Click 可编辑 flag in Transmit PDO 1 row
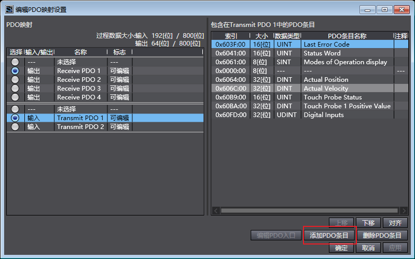Viewport: 415px width, 259px height. [120, 118]
